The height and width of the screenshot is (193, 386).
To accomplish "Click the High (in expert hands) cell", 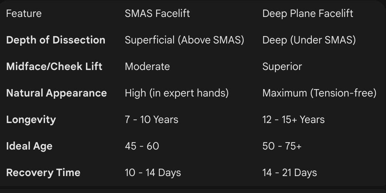I will (176, 93).
